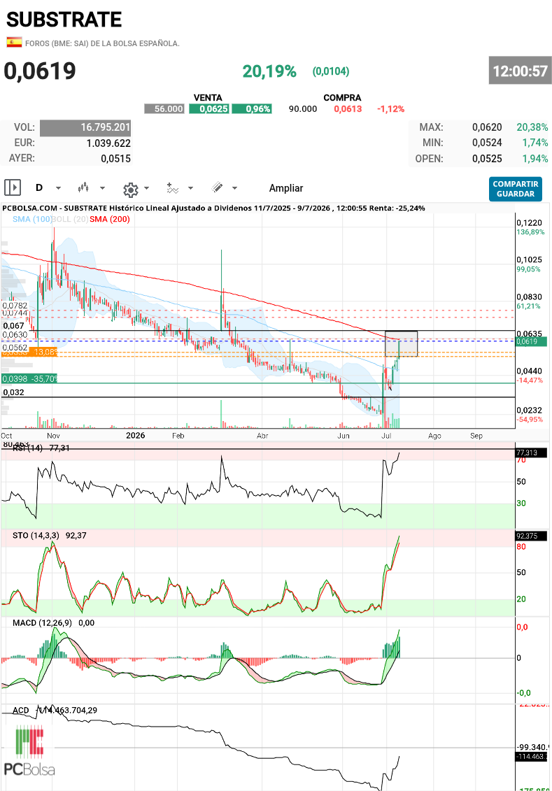
Task: Click the Spanish flag icon
Action: click(14, 43)
